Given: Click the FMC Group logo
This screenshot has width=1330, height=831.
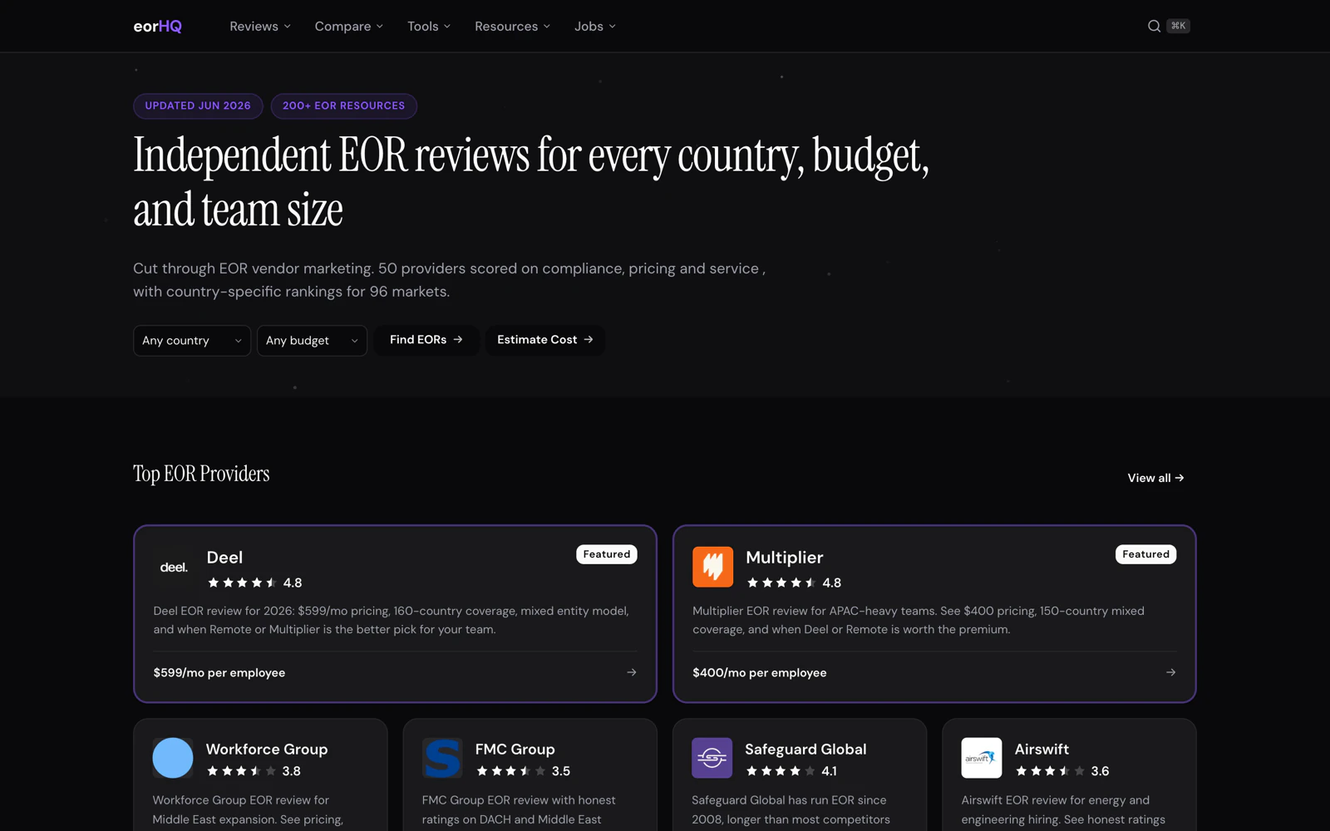Looking at the screenshot, I should (442, 758).
